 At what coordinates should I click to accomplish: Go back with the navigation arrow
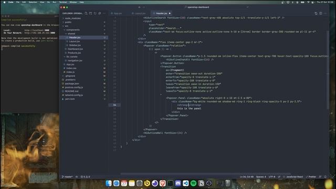[140, 7]
